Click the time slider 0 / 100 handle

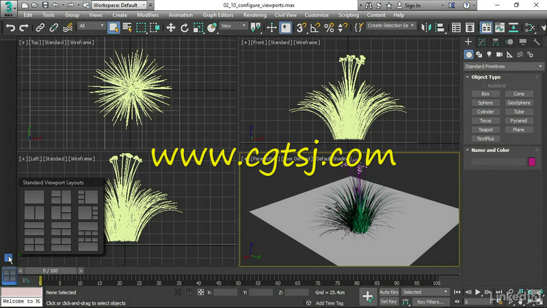[x=50, y=270]
